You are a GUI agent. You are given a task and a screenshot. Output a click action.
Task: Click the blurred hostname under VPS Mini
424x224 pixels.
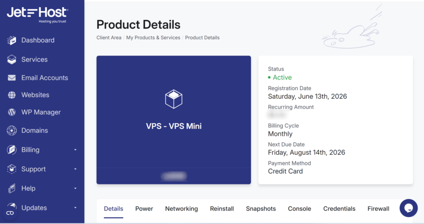click(173, 176)
